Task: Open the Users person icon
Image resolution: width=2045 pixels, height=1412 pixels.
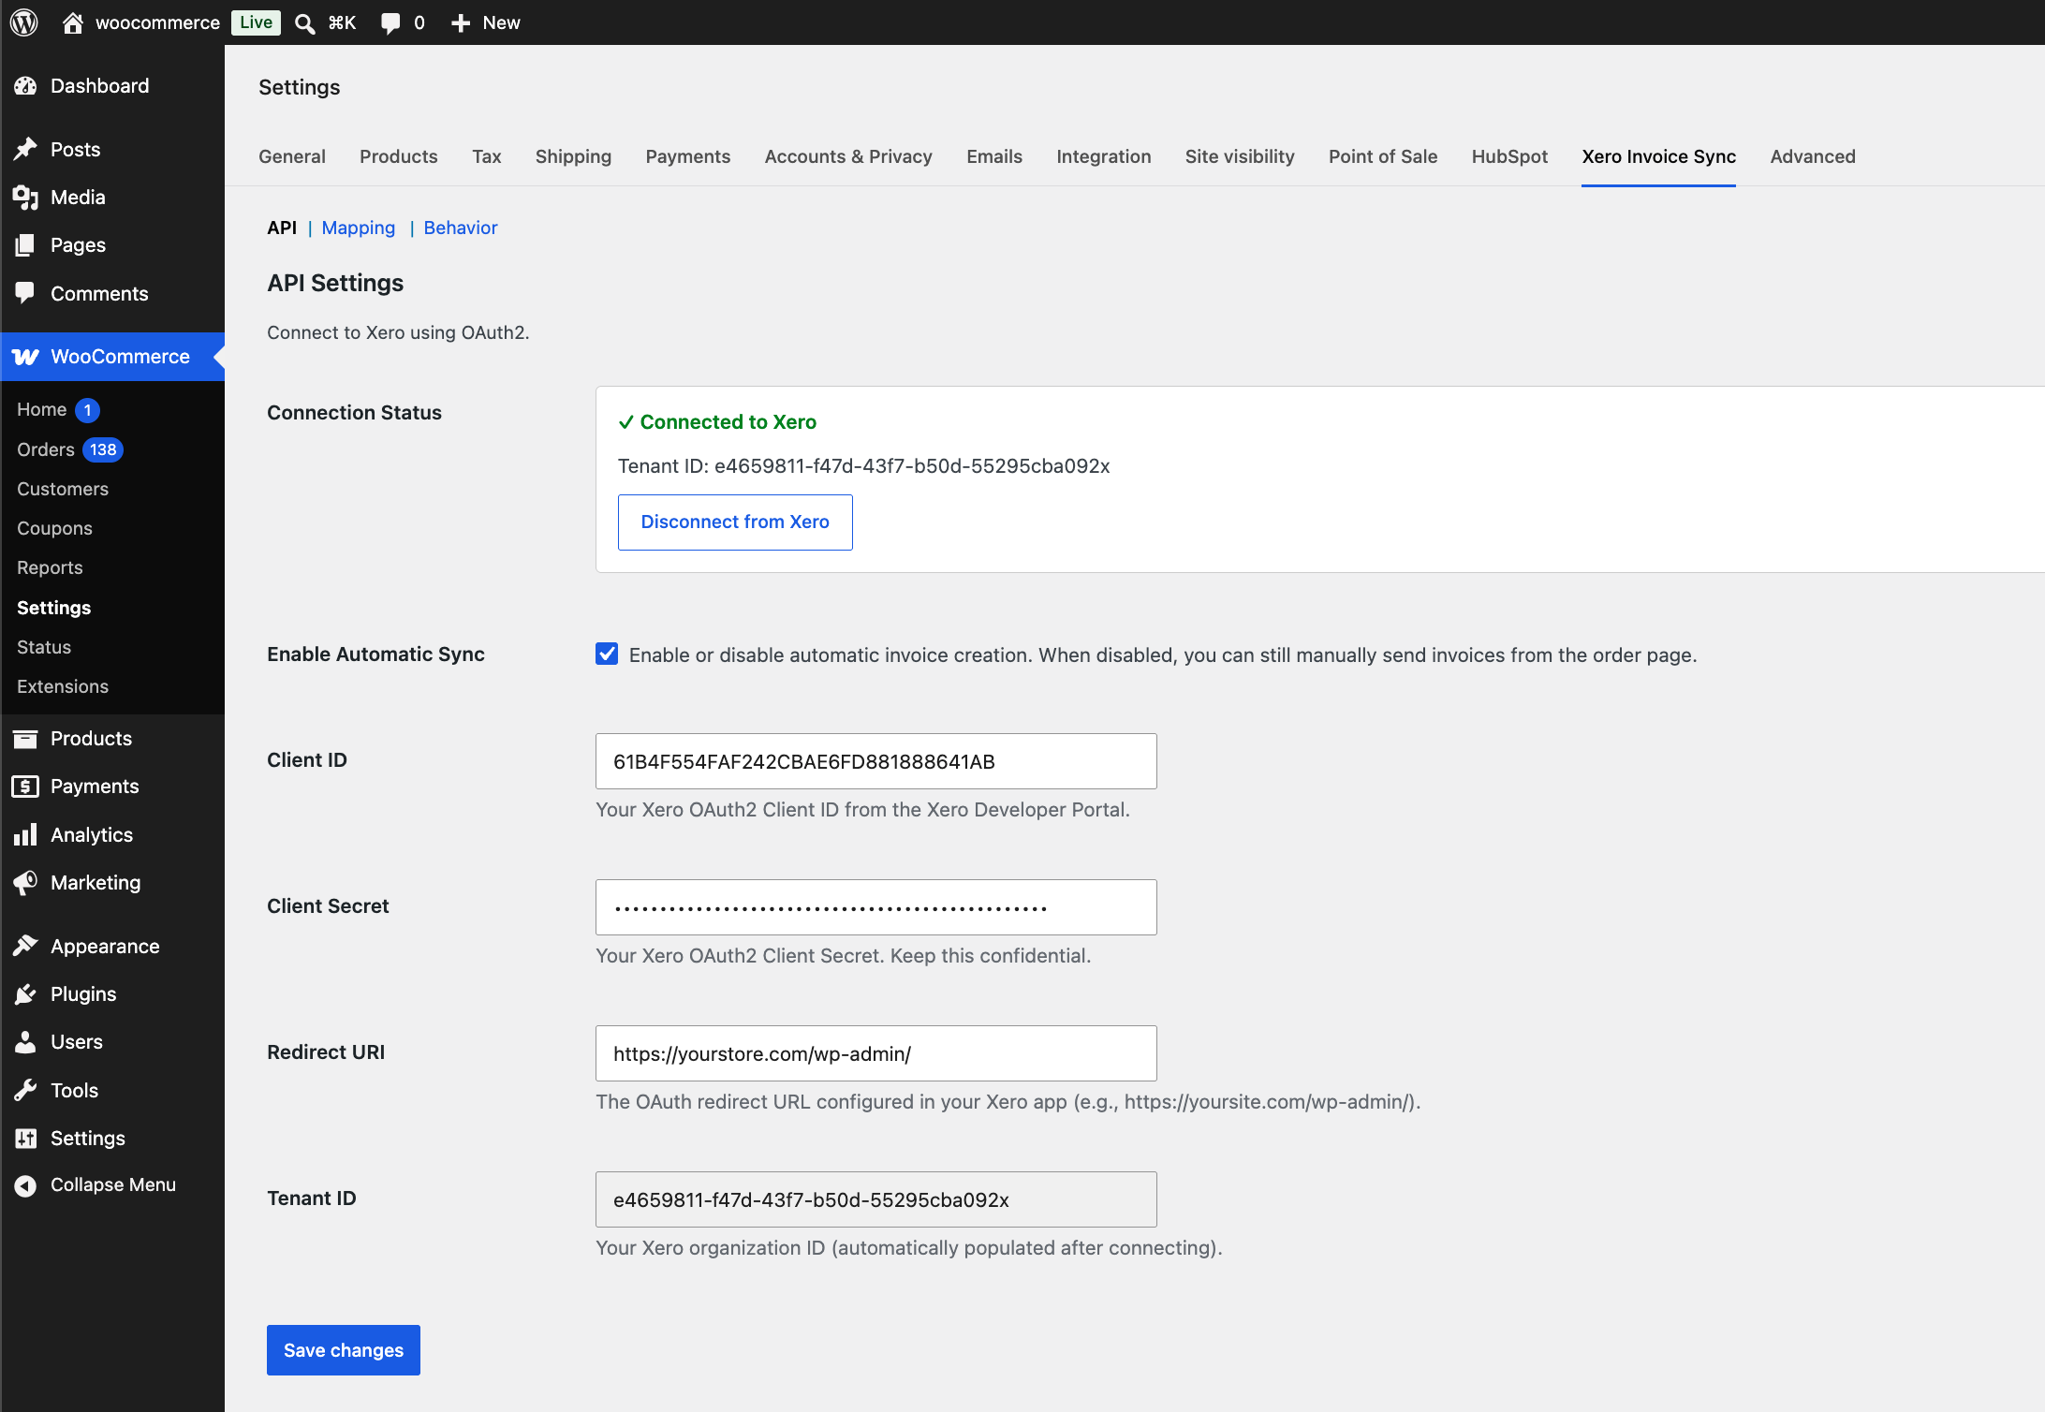Action: click(x=25, y=1042)
